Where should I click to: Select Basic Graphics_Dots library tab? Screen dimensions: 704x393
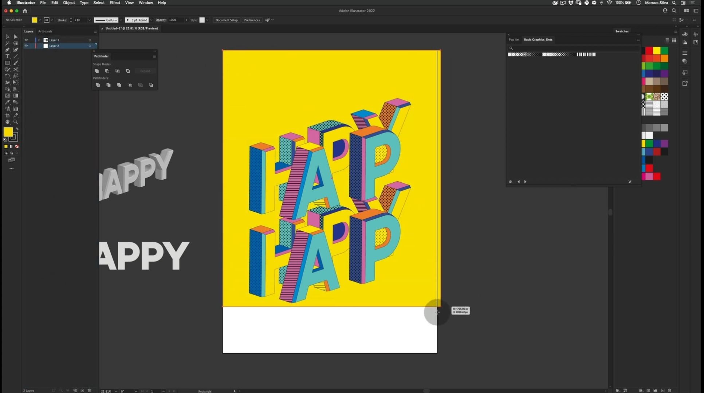point(538,40)
